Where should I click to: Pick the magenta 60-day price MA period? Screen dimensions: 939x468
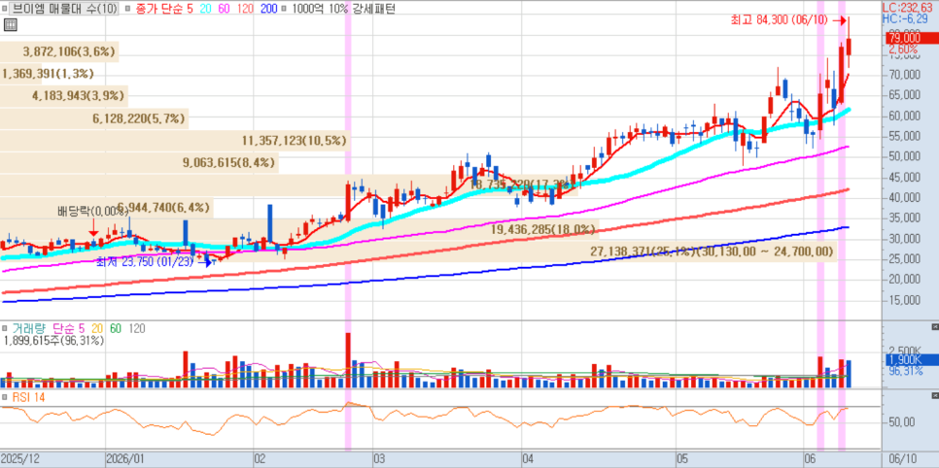click(226, 9)
